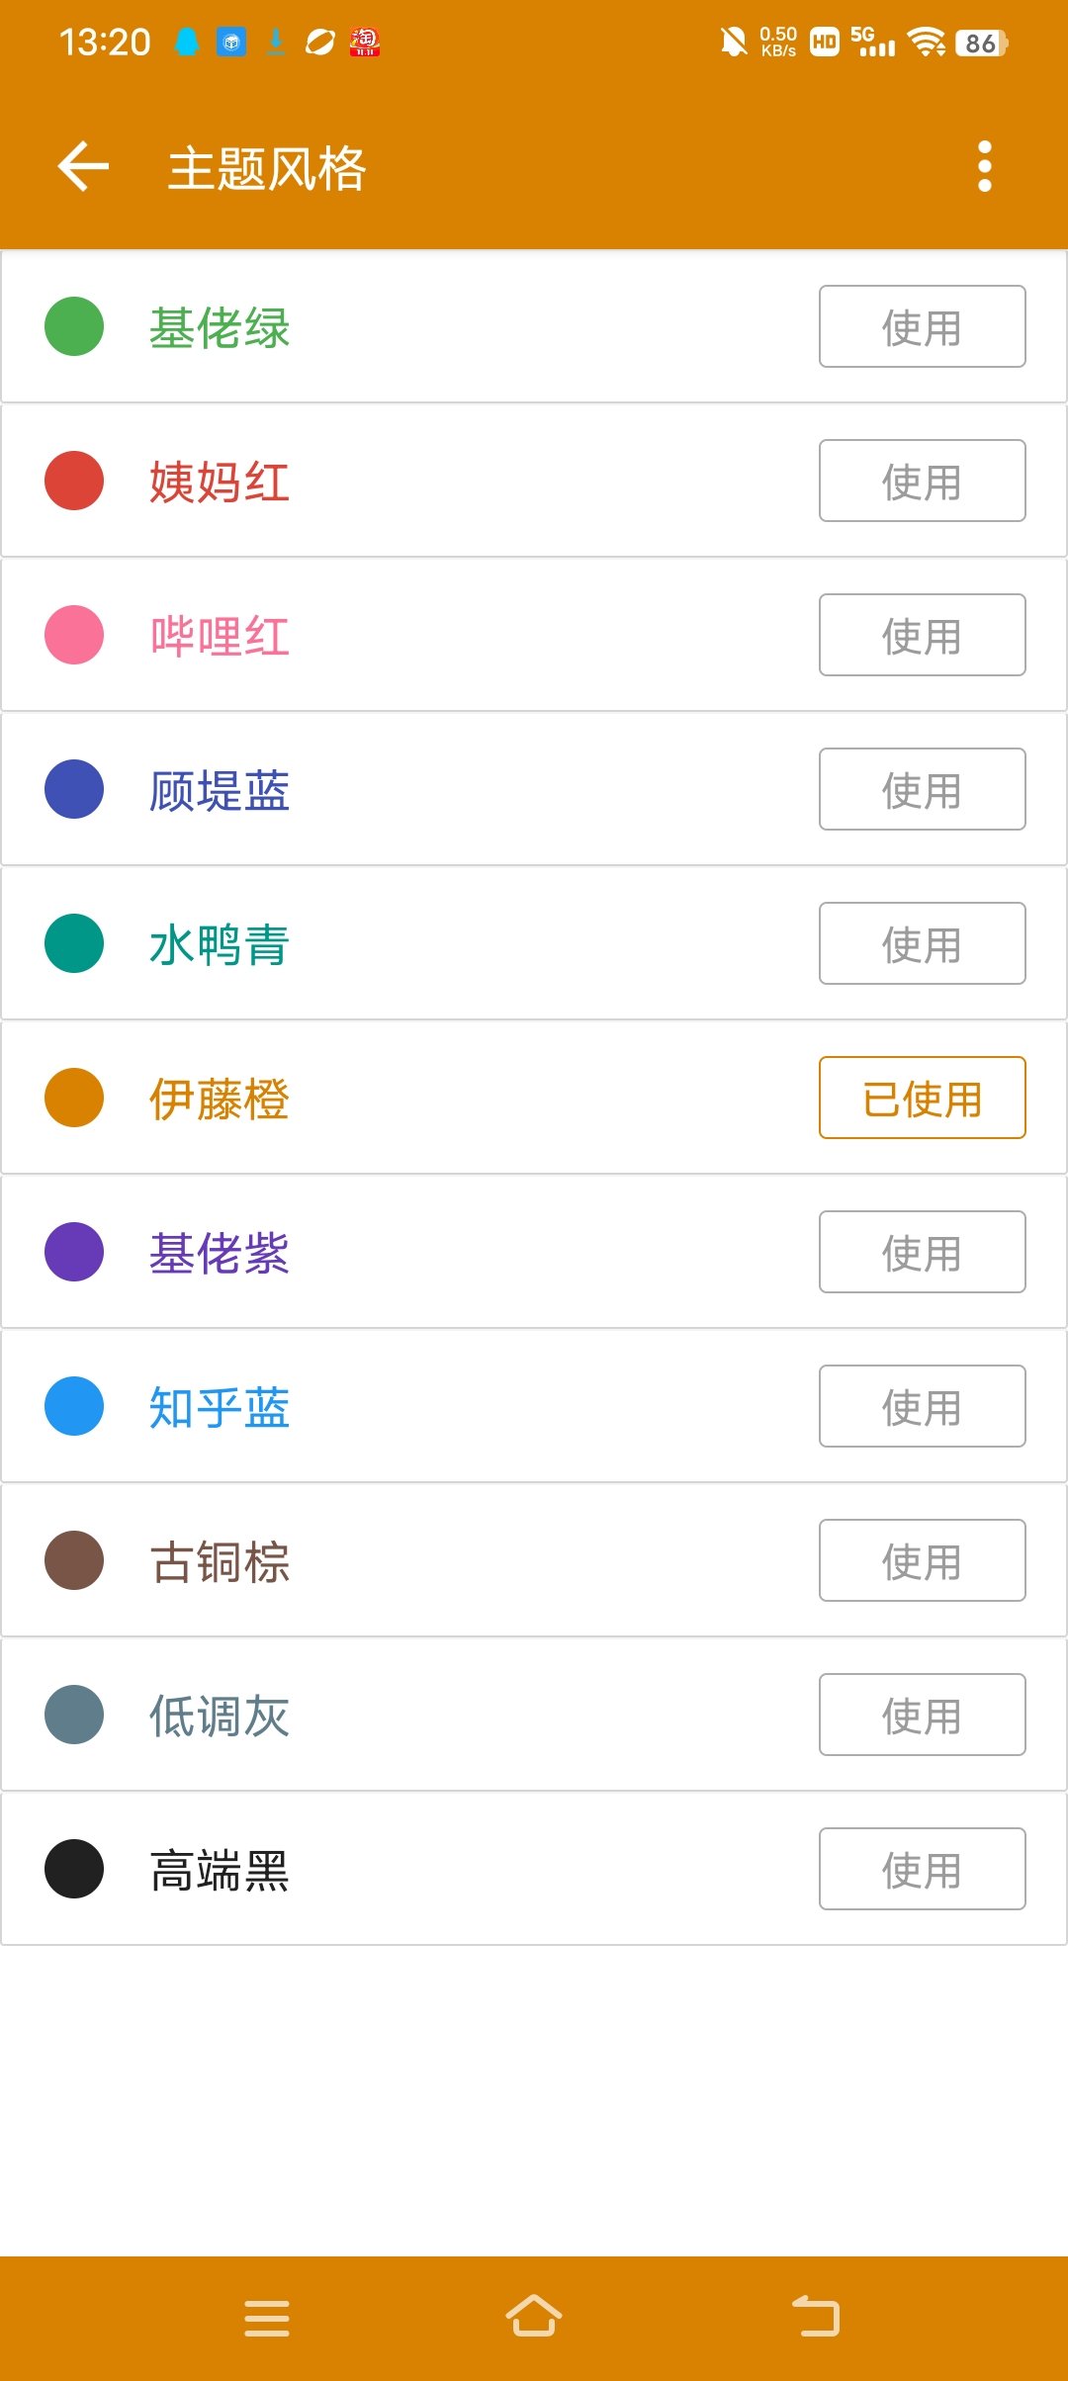
Task: Use the 古铜棕 brown theme
Action: pos(922,1560)
